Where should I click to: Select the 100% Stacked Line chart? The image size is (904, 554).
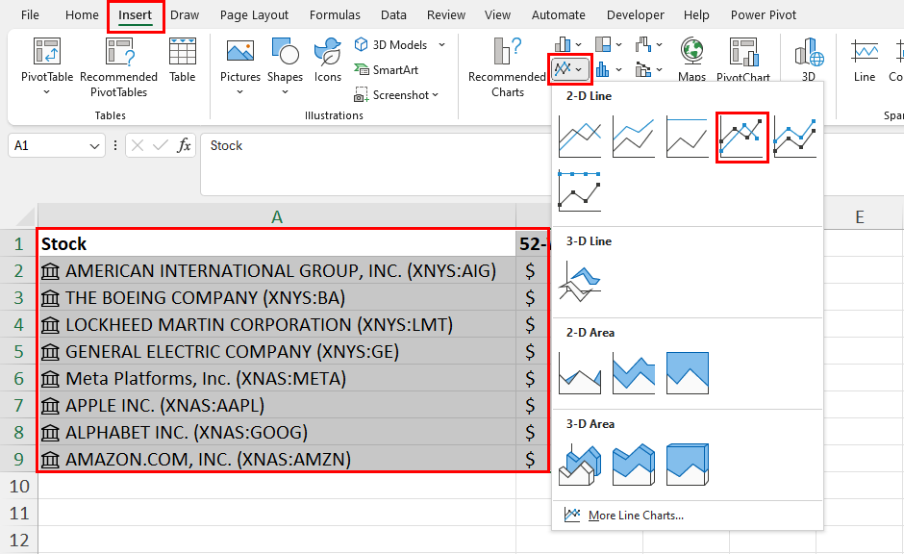(x=688, y=138)
